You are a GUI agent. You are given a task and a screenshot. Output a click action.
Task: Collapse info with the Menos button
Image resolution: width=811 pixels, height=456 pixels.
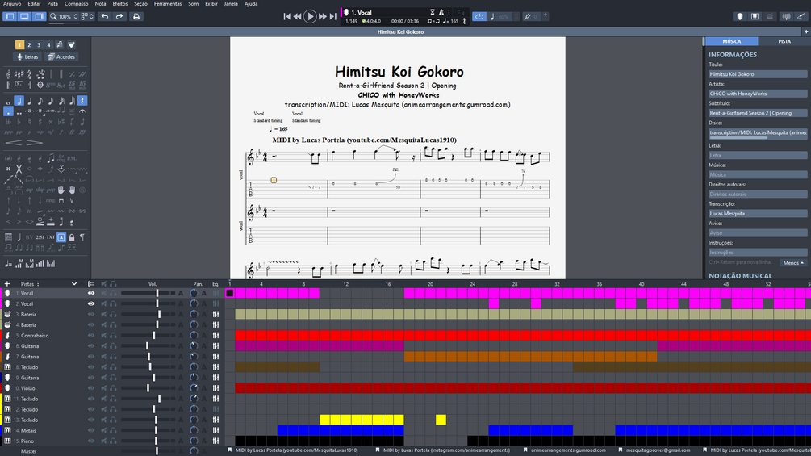click(x=793, y=262)
